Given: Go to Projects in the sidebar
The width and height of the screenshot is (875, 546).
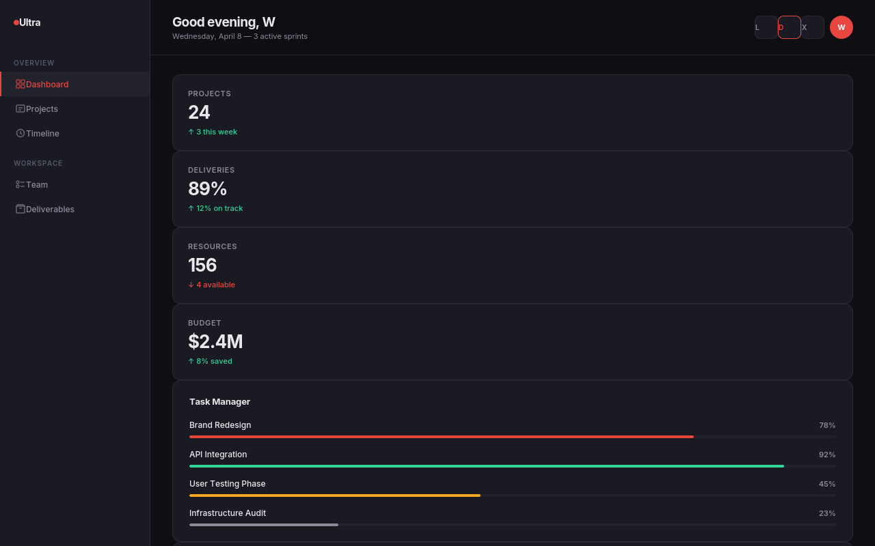Looking at the screenshot, I should tap(75, 109).
